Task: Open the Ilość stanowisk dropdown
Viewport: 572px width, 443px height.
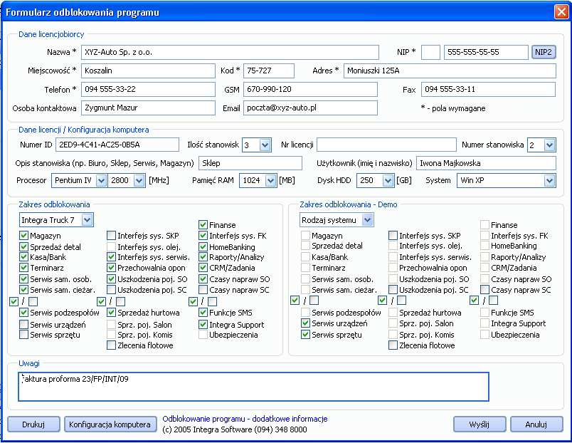Action: 265,145
